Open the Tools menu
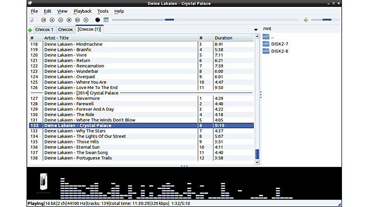This screenshot has width=369, height=207. tap(103, 11)
